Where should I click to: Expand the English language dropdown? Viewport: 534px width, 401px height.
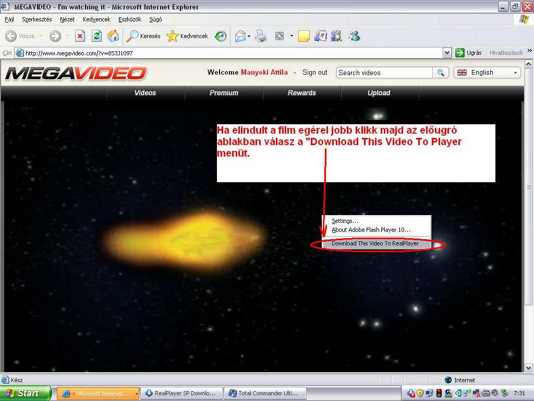click(487, 73)
